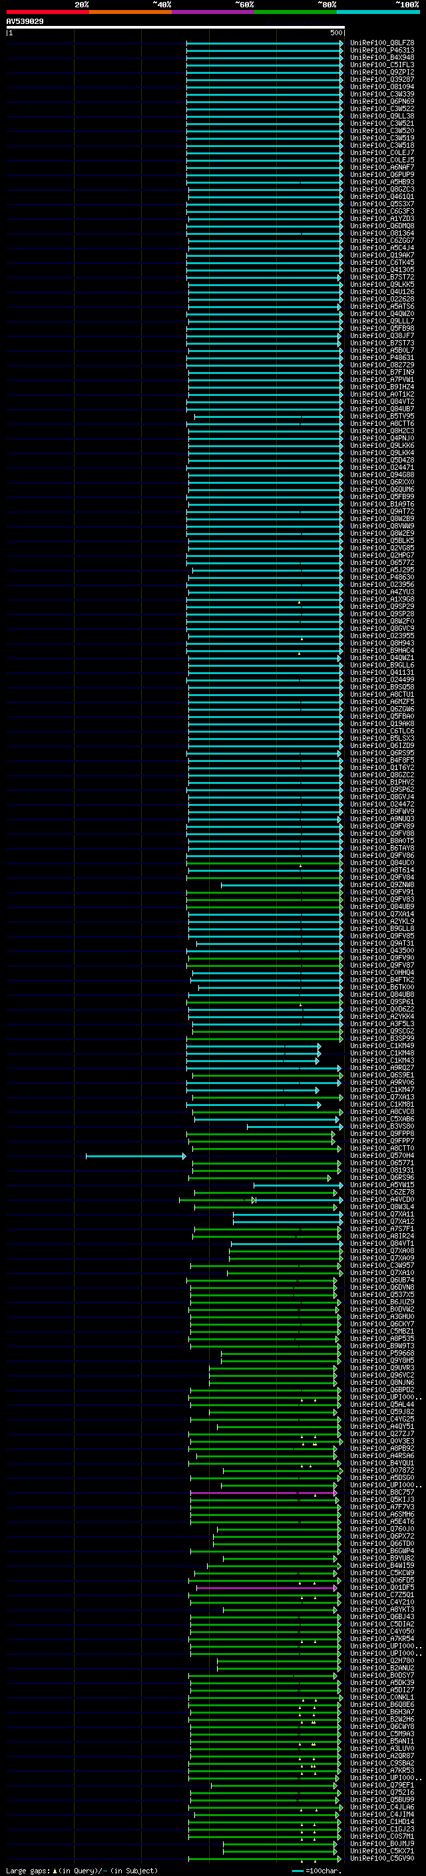Click UniRef100_A3F5L3 entry

coord(381,1024)
